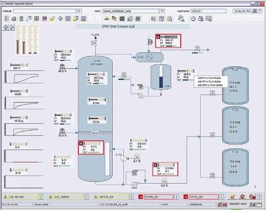Select Add OUT to Chart Builder
The width and height of the screenshot is (266, 210).
point(210,85)
